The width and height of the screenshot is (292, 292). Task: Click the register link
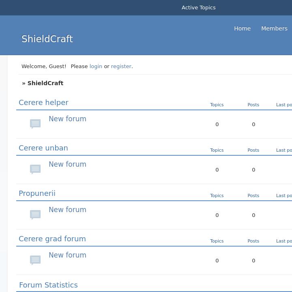(x=121, y=66)
